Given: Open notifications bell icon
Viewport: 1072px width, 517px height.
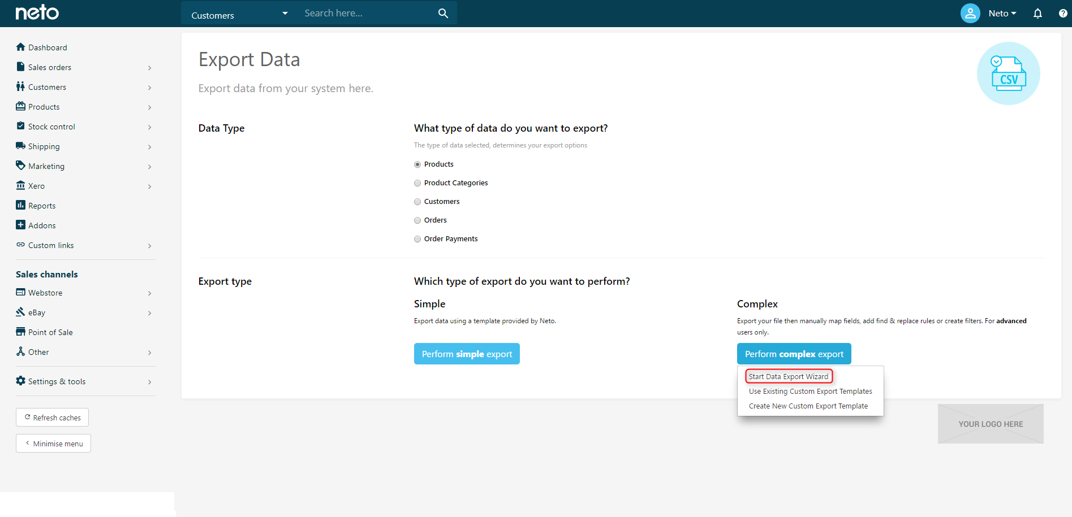Looking at the screenshot, I should click(1037, 13).
